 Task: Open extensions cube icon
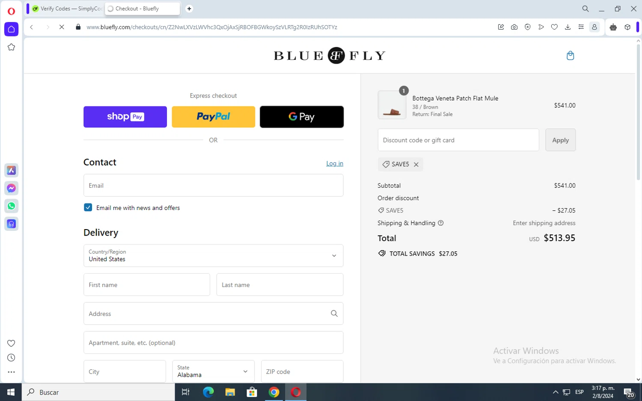627,27
